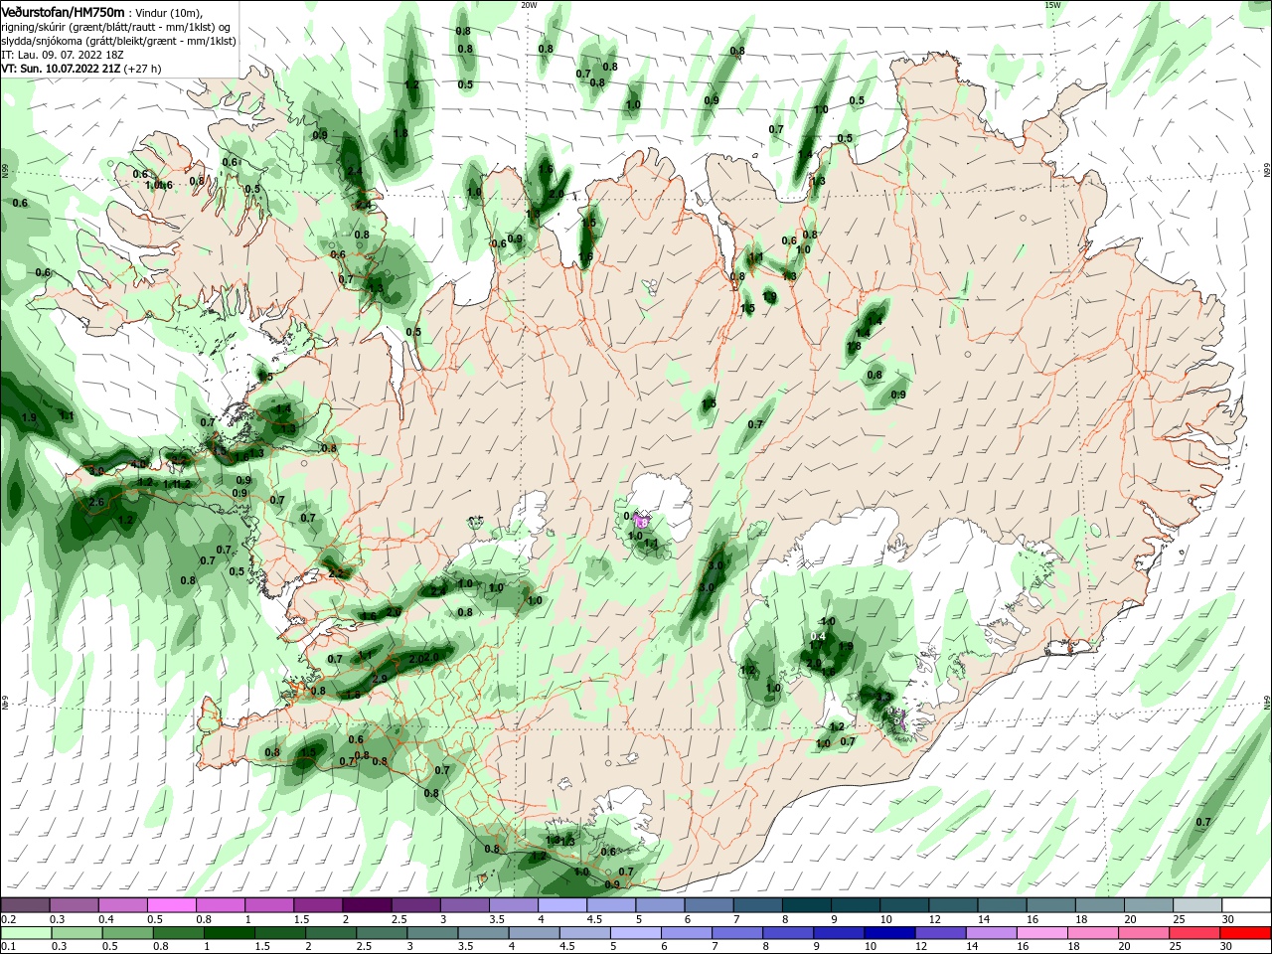The image size is (1272, 954).
Task: Click snow legend swatch beginning at 0.2
Action: click(x=26, y=905)
